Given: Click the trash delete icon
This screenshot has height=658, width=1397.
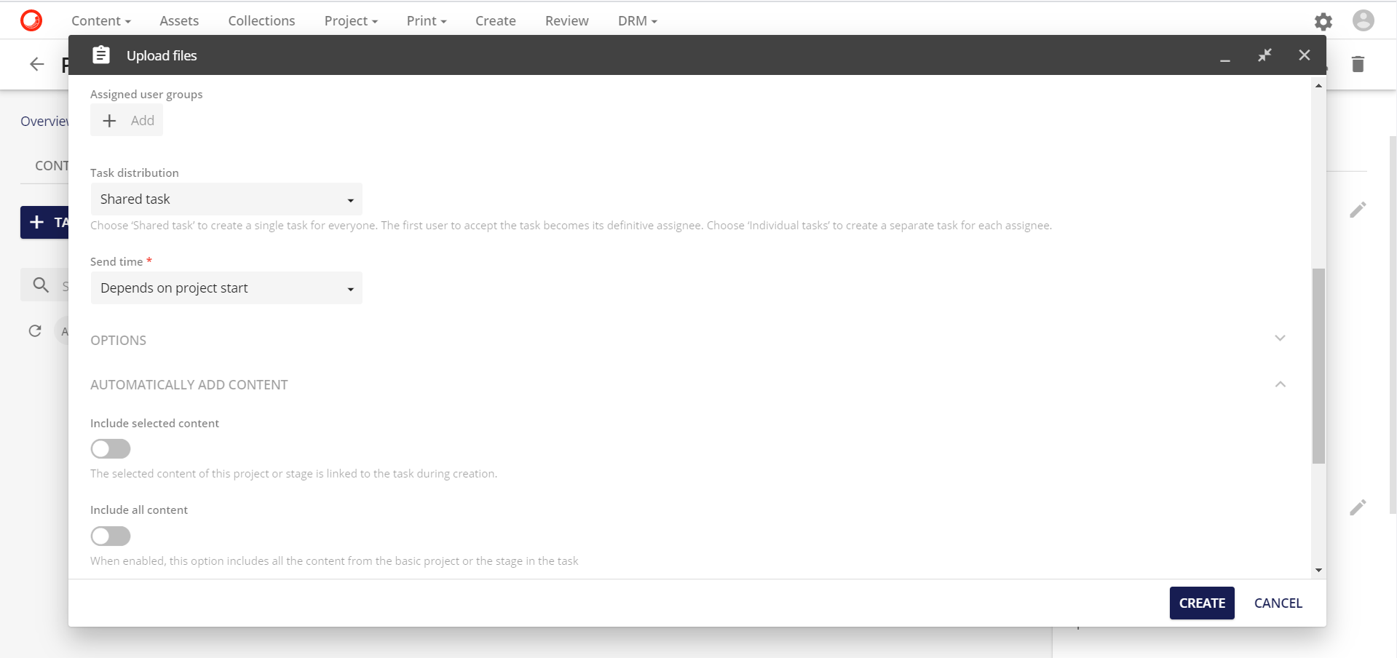Looking at the screenshot, I should 1358,64.
